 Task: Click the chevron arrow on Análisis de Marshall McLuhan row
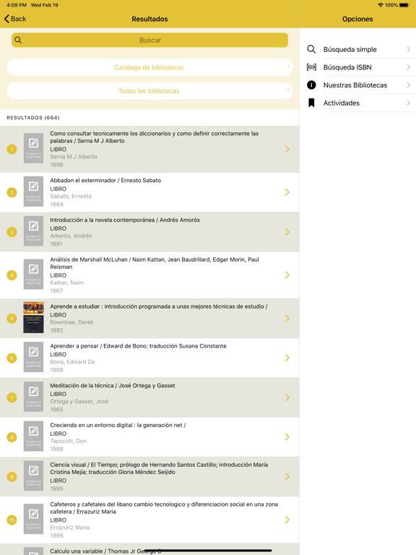(x=287, y=275)
